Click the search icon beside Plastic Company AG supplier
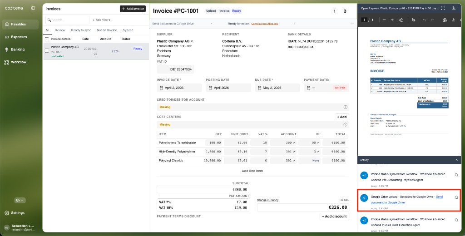This screenshot has height=236, width=465. pyautogui.click(x=192, y=41)
